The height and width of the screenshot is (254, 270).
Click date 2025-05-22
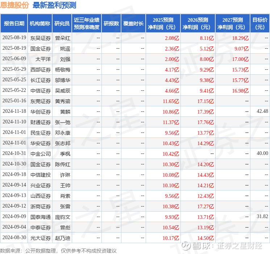[x=14, y=90]
